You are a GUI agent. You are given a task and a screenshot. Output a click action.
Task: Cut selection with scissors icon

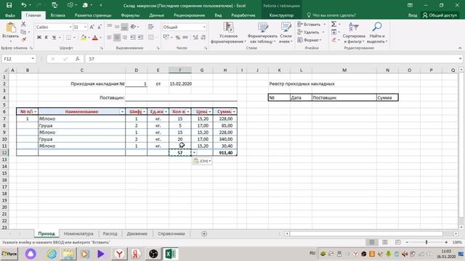pyautogui.click(x=23, y=24)
